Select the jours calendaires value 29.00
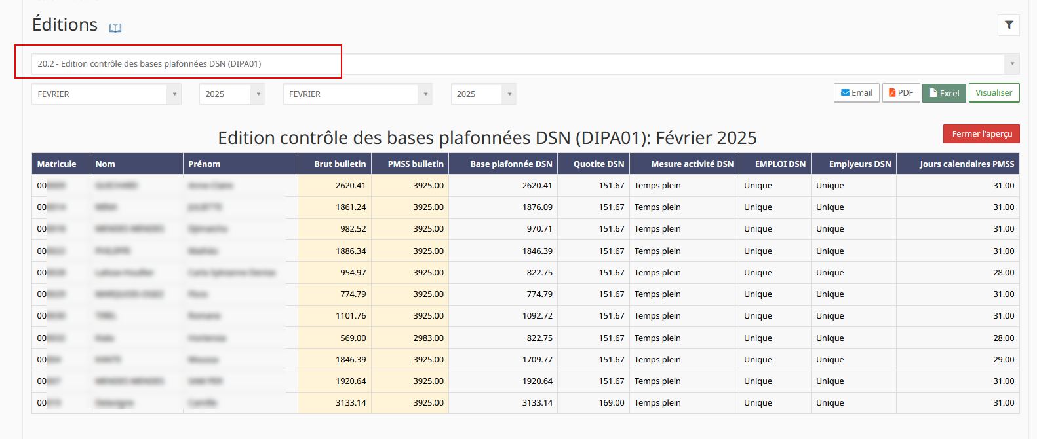1037x439 pixels. click(x=1004, y=360)
